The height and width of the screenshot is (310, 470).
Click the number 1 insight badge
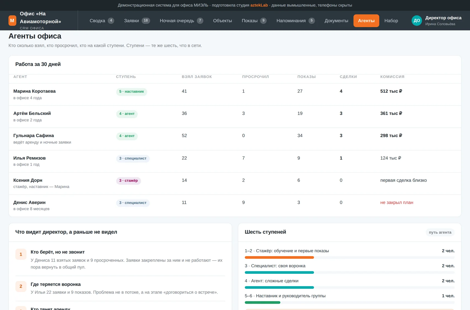[x=21, y=254]
